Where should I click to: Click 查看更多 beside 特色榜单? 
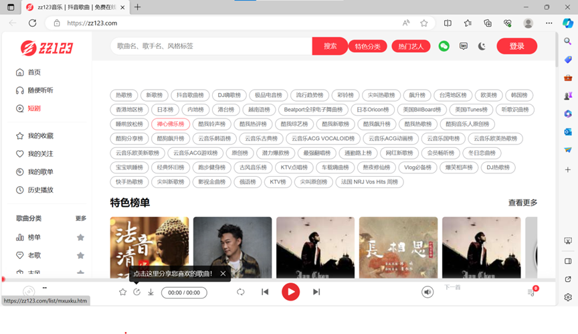pyautogui.click(x=522, y=203)
